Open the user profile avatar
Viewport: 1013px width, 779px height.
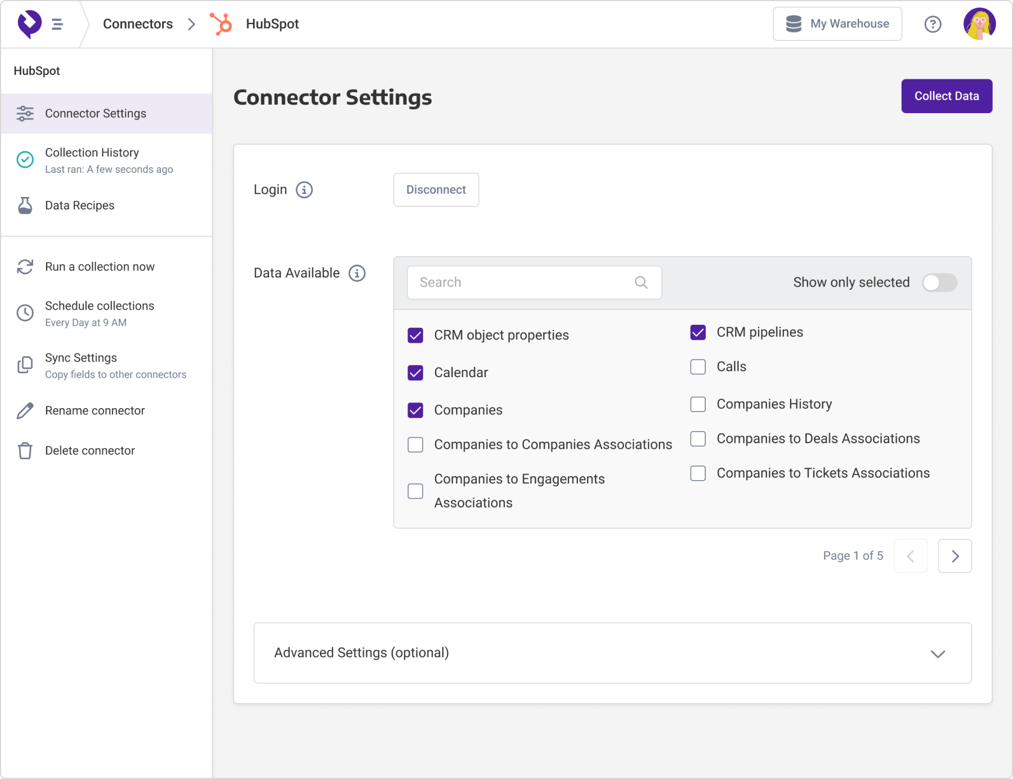pyautogui.click(x=979, y=24)
